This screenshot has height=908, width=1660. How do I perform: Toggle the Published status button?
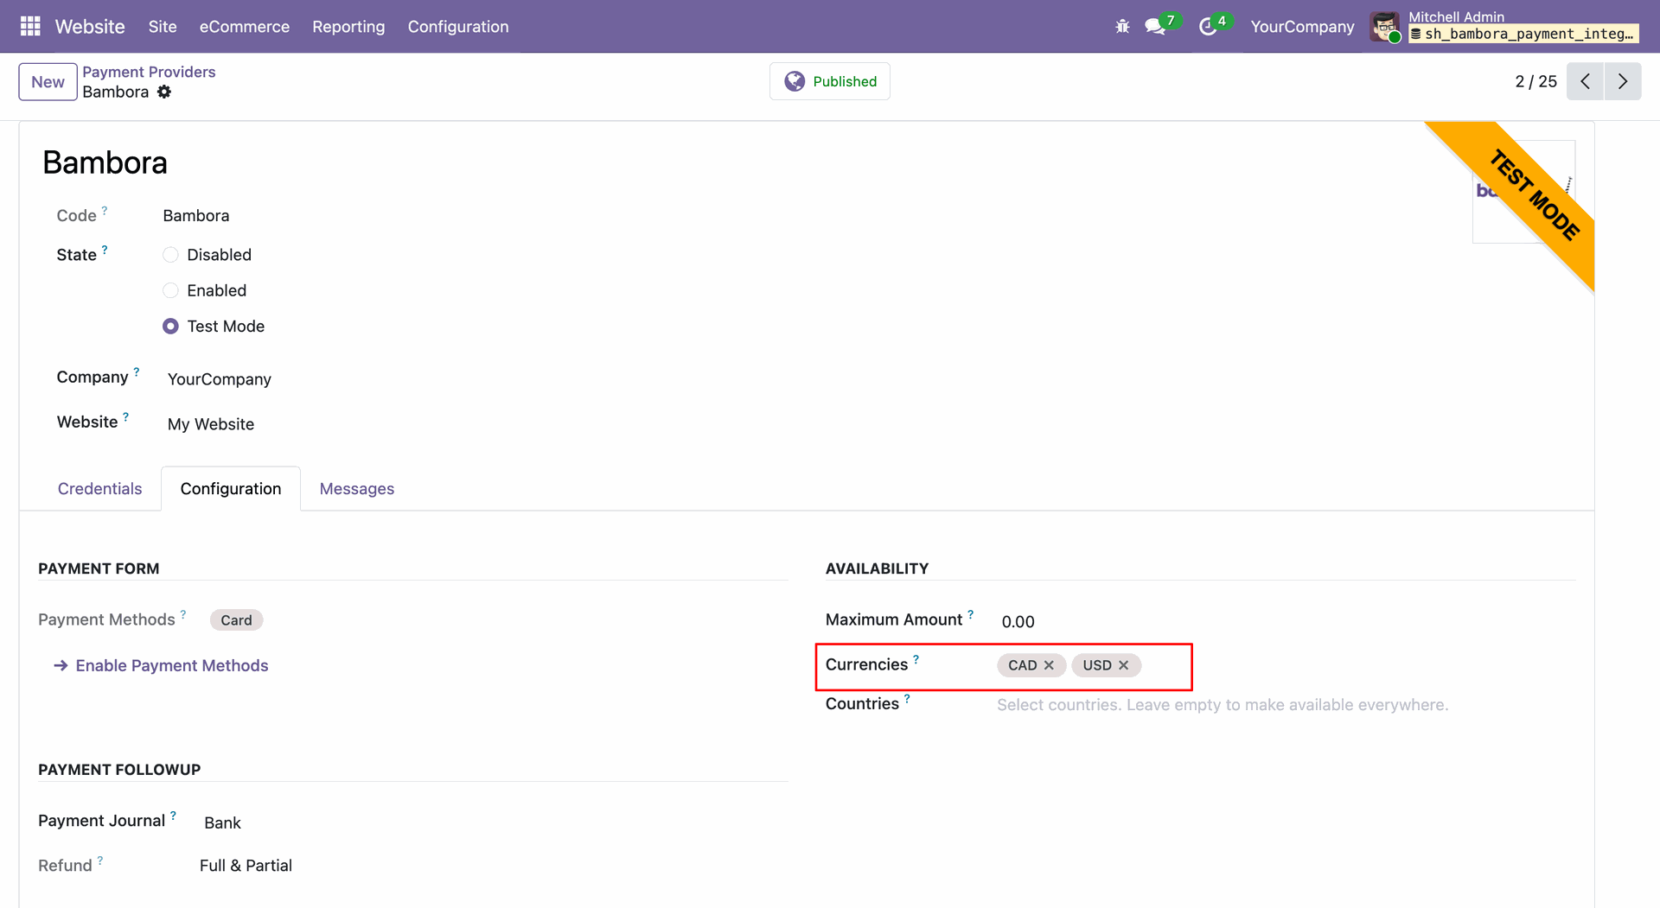(x=830, y=81)
